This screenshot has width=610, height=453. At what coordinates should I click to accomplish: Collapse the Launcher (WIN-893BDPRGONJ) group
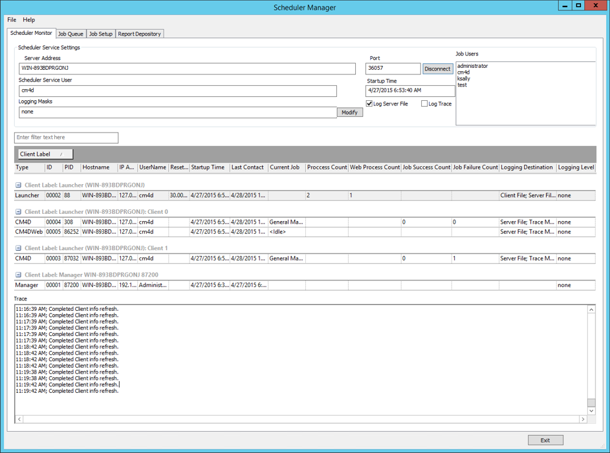[18, 185]
